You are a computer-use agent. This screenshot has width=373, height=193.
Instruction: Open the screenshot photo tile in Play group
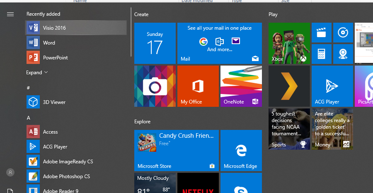click(364, 43)
